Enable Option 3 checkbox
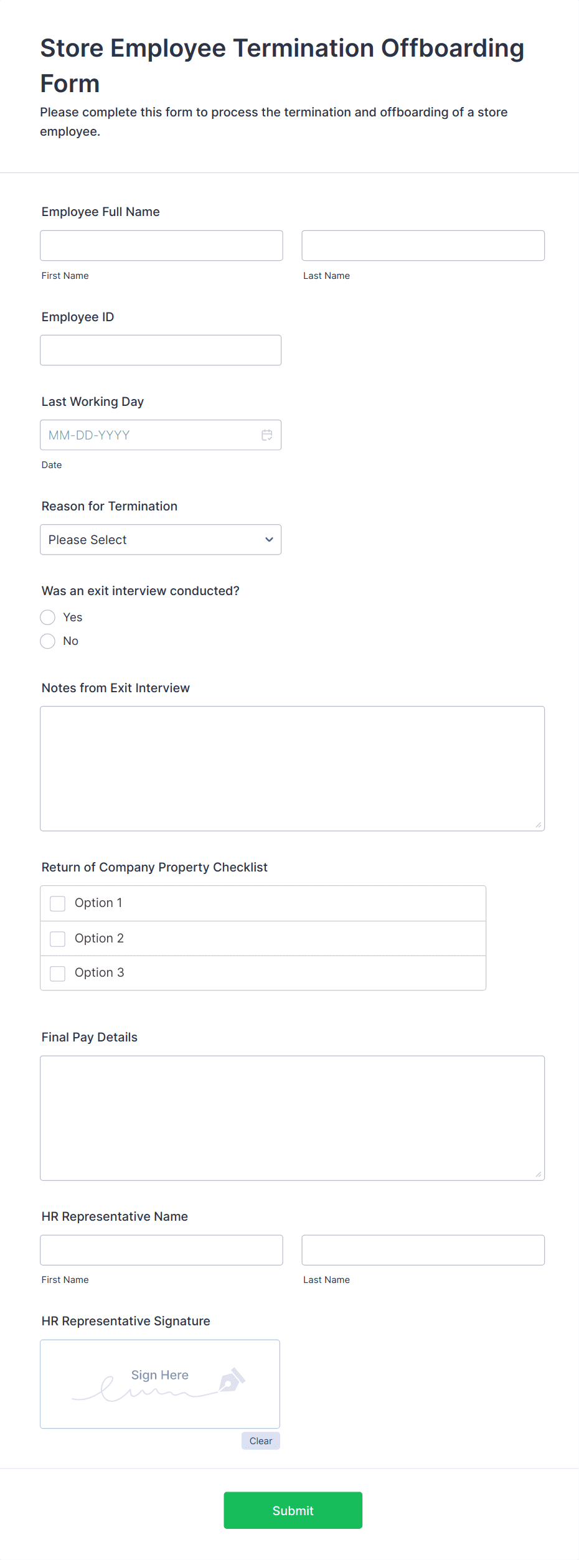This screenshot has width=579, height=1560. pos(58,973)
